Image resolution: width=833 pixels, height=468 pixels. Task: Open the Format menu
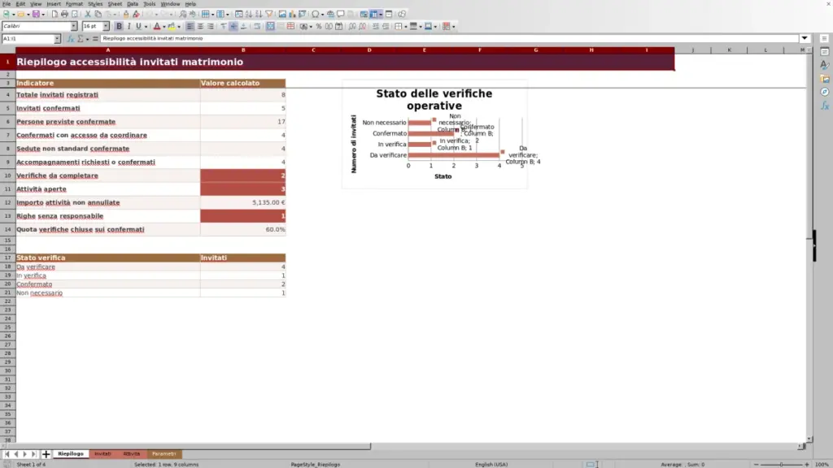[74, 4]
